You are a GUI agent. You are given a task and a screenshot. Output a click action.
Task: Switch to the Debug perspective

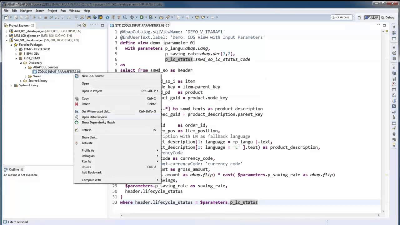(x=387, y=17)
